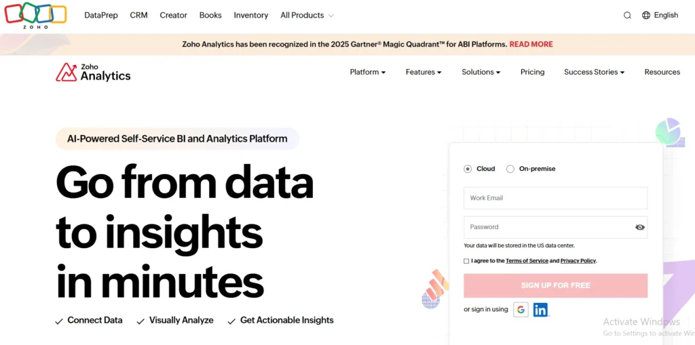Image resolution: width=695 pixels, height=345 pixels.
Task: Open the Privacy Policy link
Action: [x=578, y=261]
